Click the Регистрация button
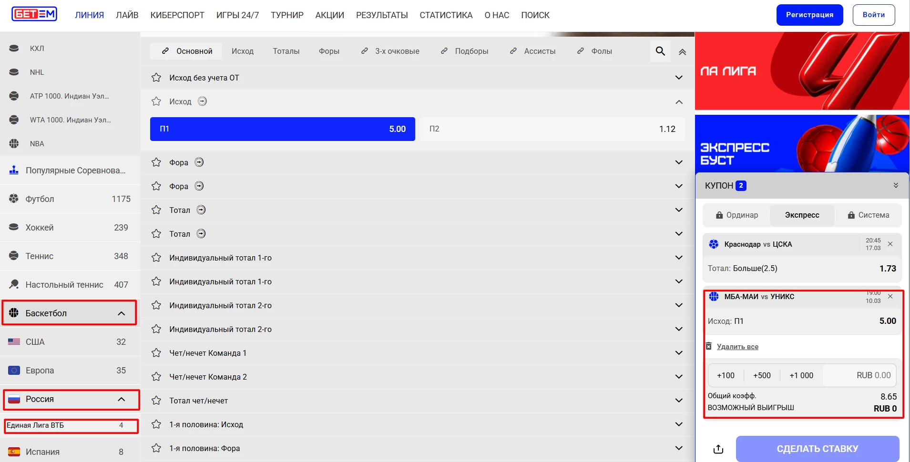The width and height of the screenshot is (910, 462). [x=809, y=15]
